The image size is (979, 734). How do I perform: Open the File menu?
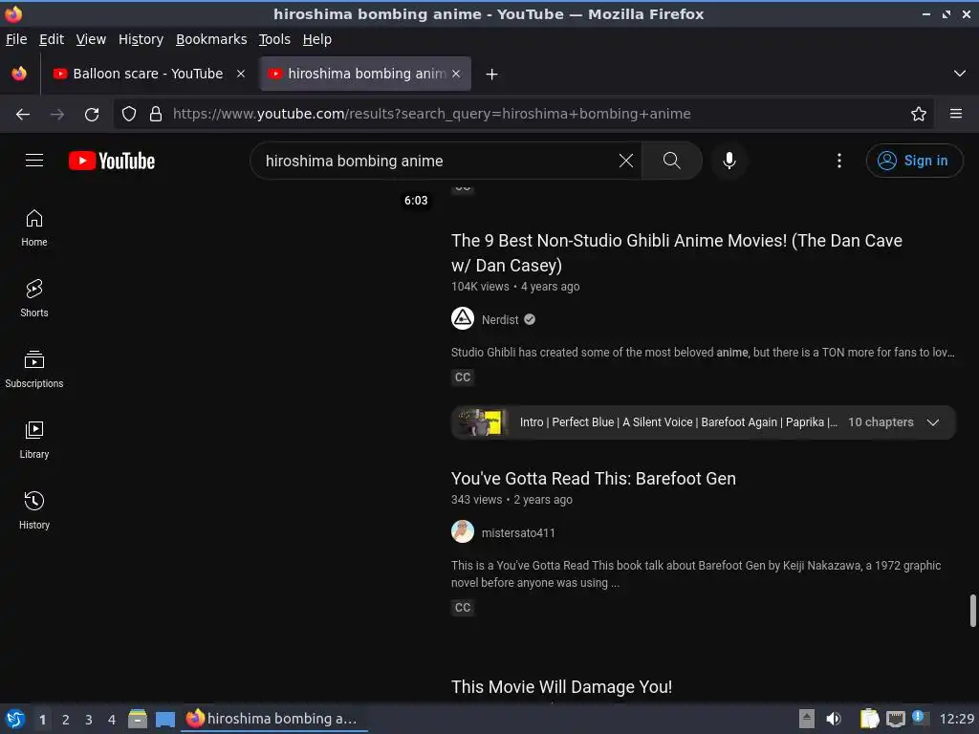[x=16, y=39]
